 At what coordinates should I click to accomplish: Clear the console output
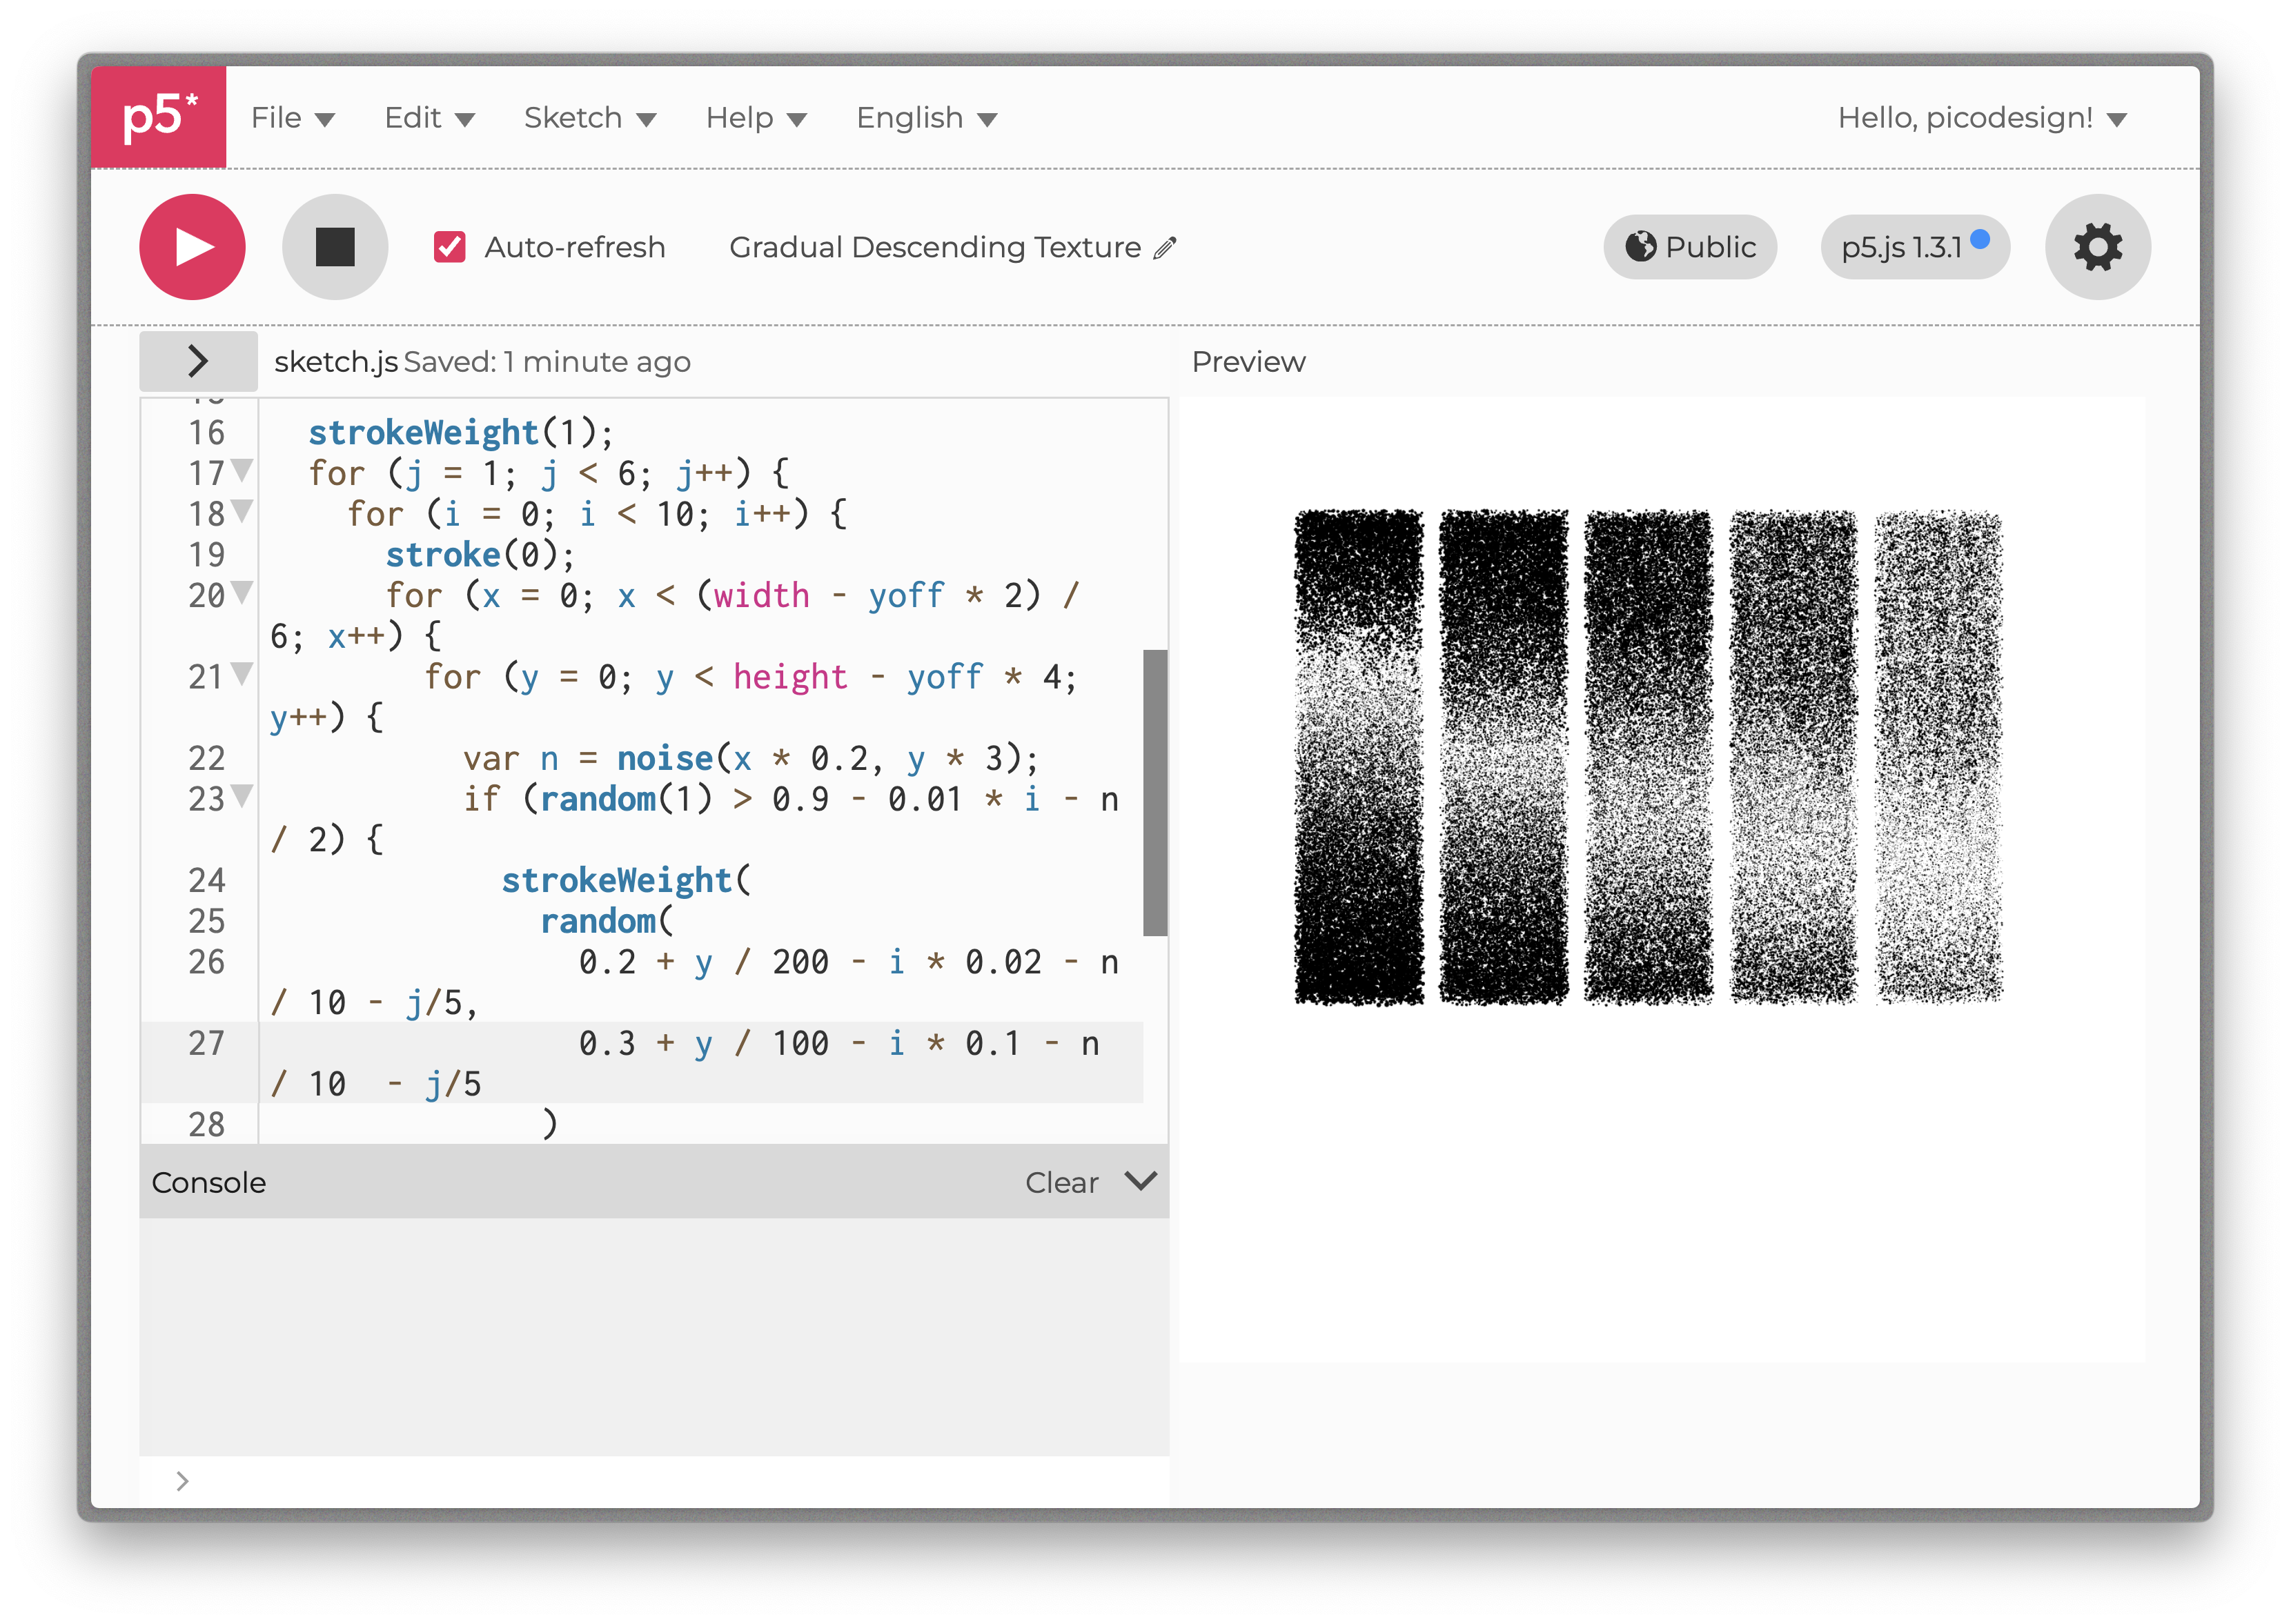[x=1063, y=1182]
